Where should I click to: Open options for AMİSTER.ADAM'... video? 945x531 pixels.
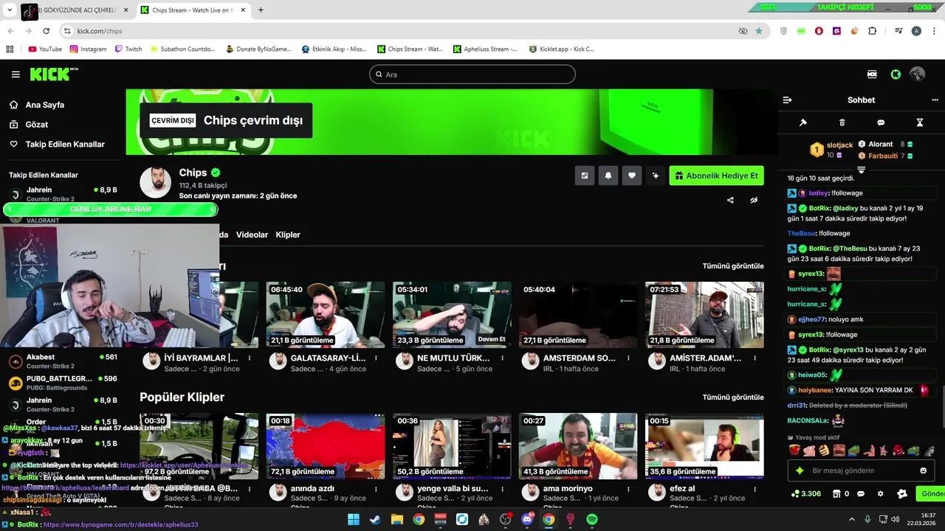(x=755, y=358)
